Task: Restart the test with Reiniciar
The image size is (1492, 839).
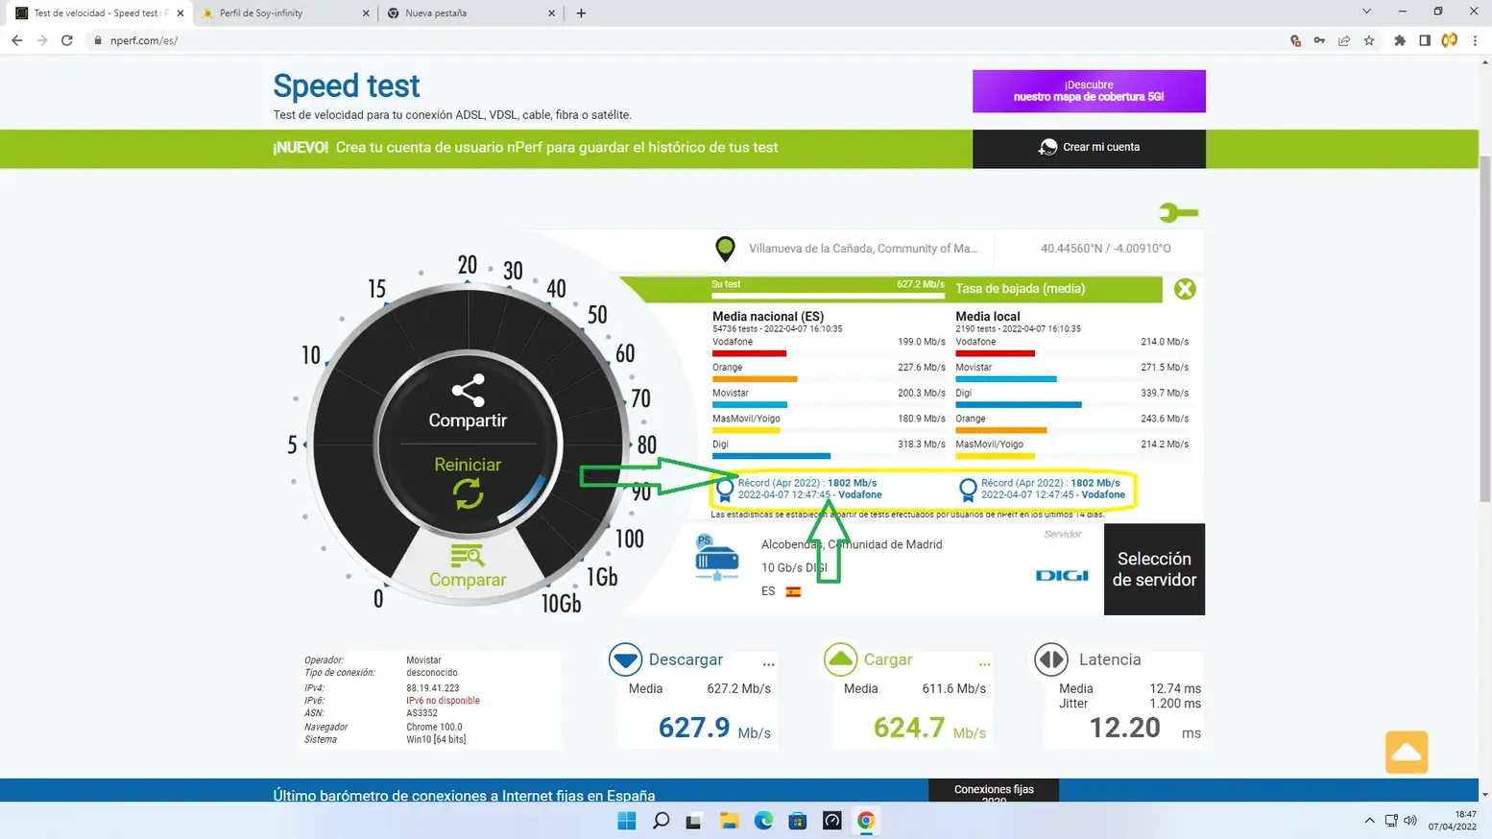Action: click(x=468, y=482)
